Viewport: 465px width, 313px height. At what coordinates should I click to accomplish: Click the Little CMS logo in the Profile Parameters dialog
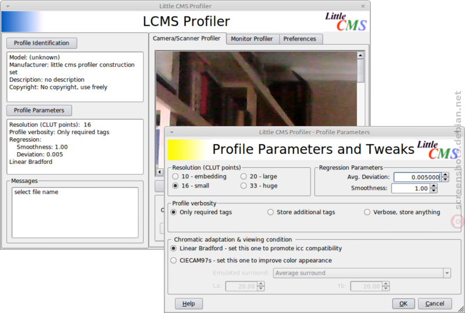tap(438, 149)
